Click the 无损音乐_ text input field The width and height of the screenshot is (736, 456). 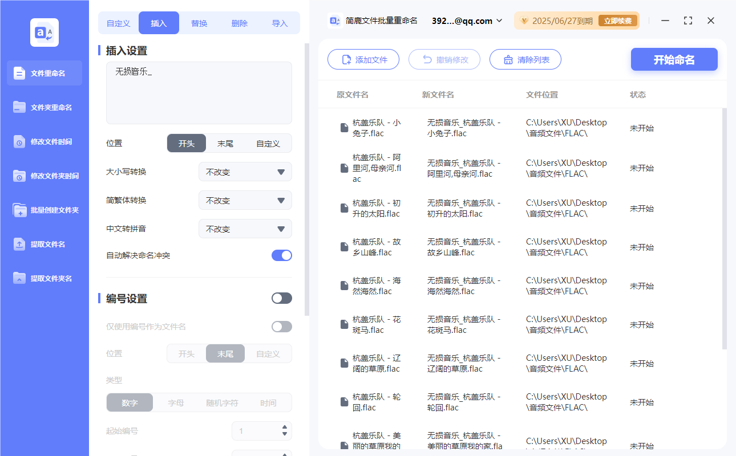[x=199, y=91]
